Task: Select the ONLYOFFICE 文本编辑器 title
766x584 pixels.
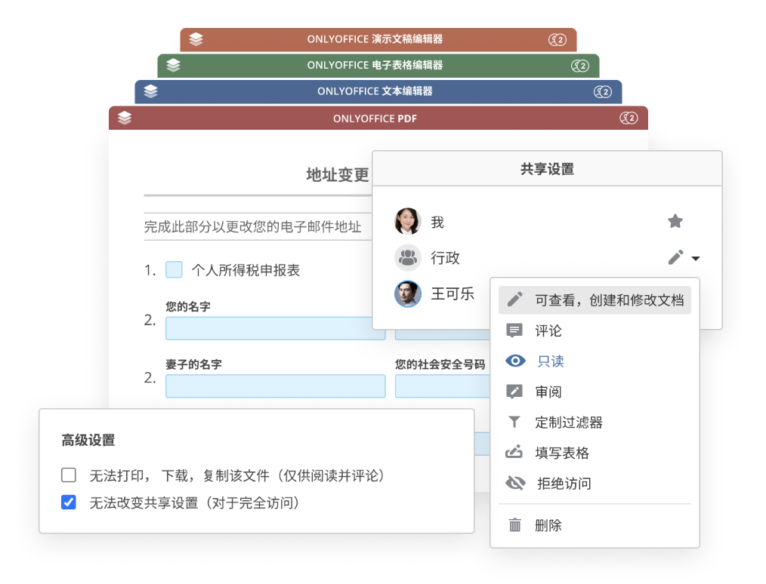Action: click(375, 91)
